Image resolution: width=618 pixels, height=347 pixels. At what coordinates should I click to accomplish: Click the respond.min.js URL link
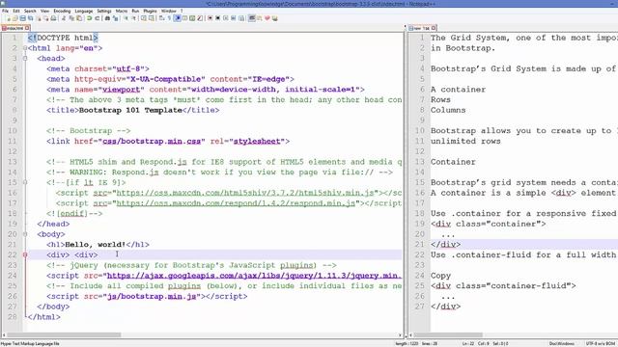[236, 203]
